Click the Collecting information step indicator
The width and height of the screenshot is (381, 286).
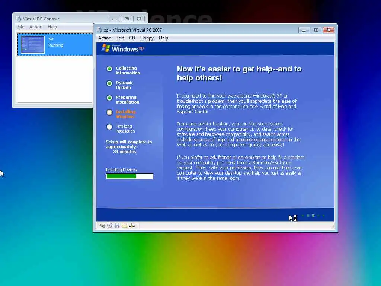click(109, 69)
